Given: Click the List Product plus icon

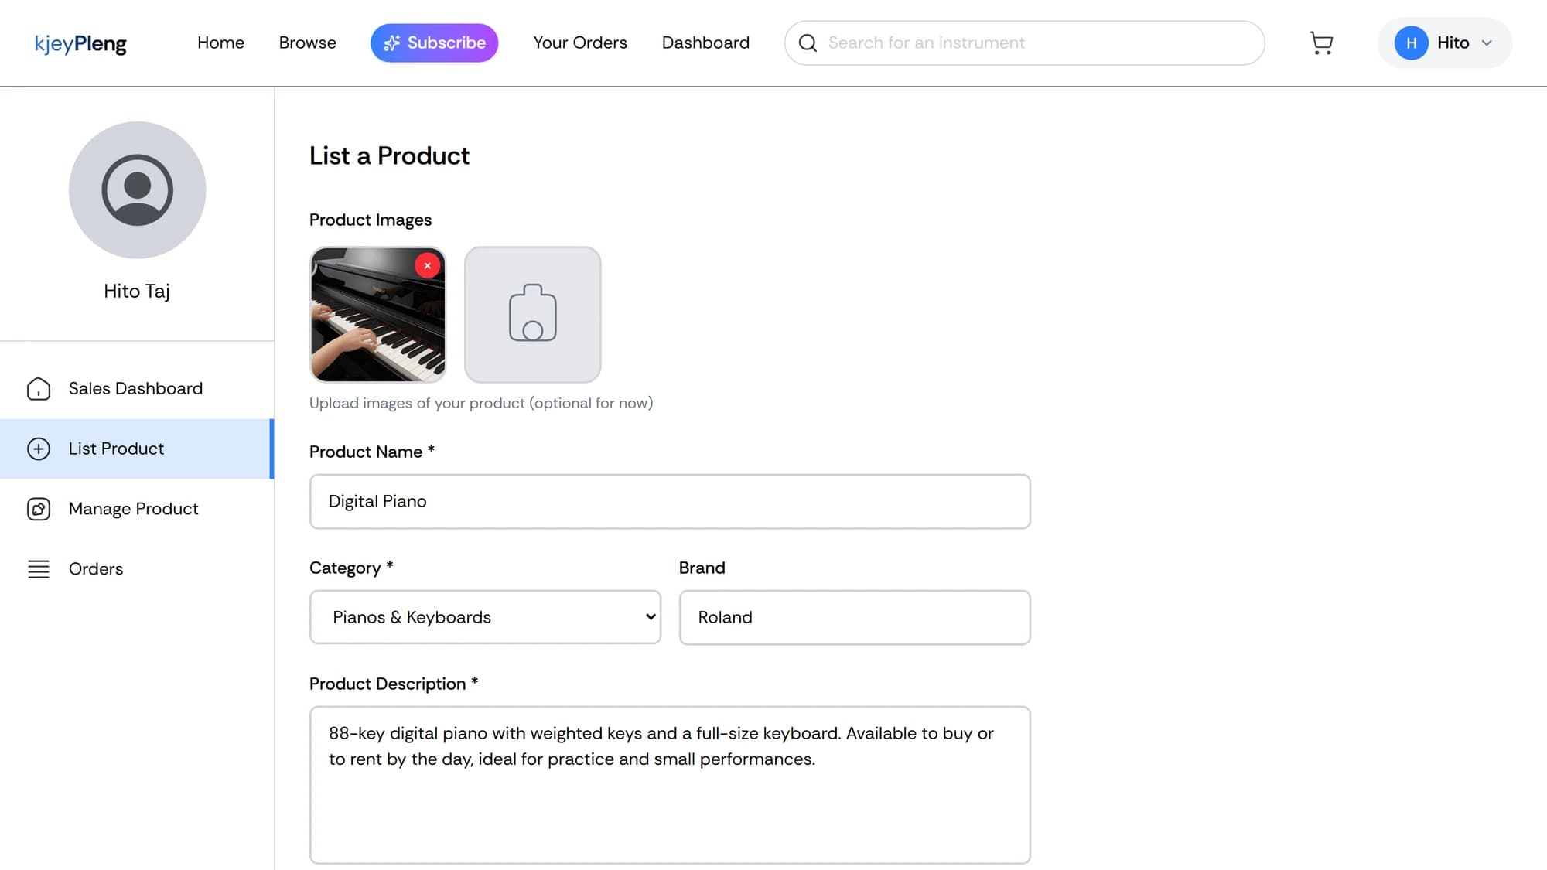Looking at the screenshot, I should (x=39, y=449).
